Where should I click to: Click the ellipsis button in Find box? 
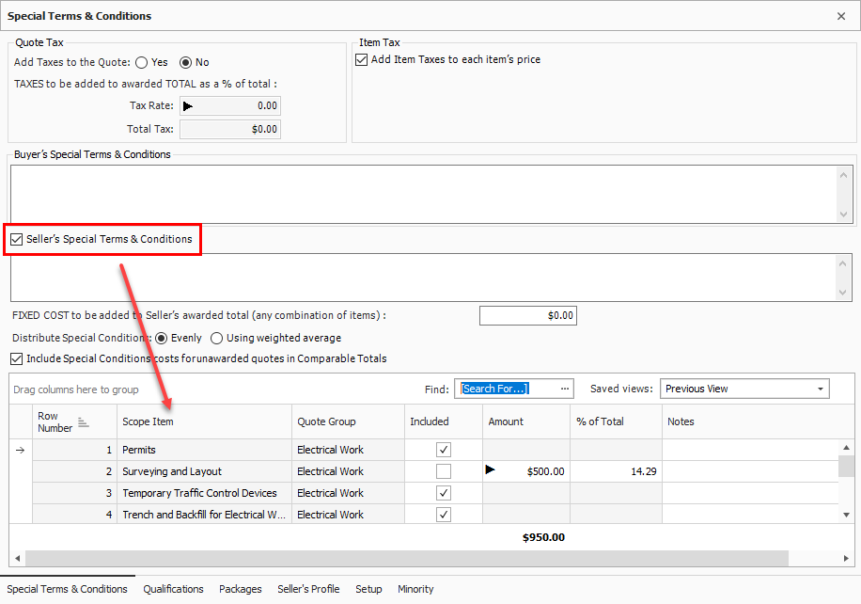(565, 389)
